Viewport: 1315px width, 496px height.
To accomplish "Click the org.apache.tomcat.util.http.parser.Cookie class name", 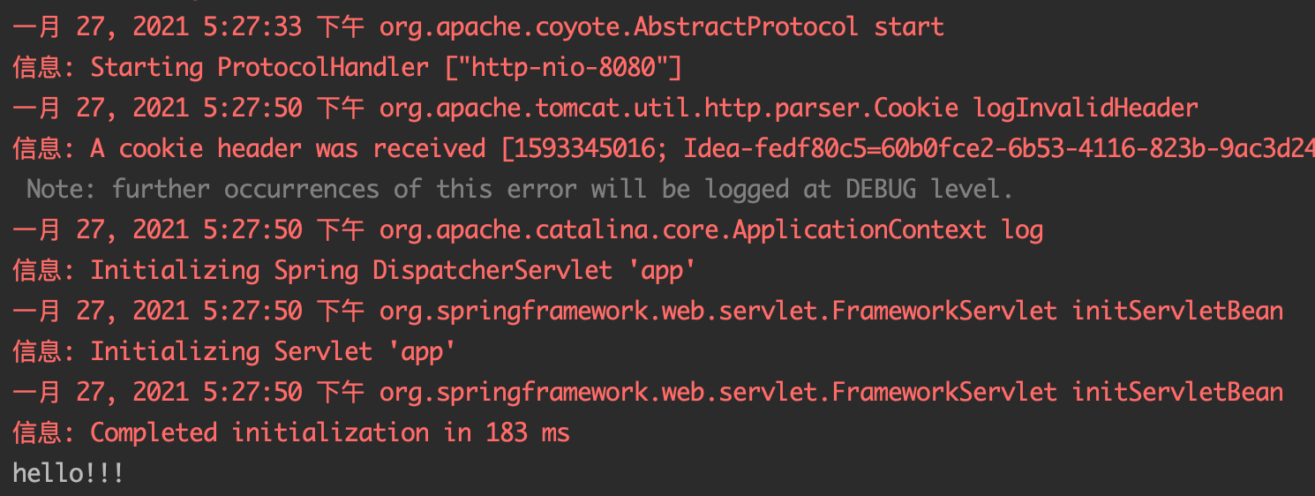I will click(x=669, y=108).
